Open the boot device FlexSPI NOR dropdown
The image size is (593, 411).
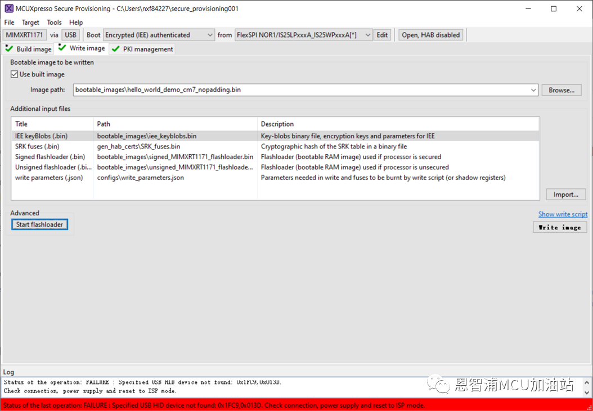coord(304,35)
